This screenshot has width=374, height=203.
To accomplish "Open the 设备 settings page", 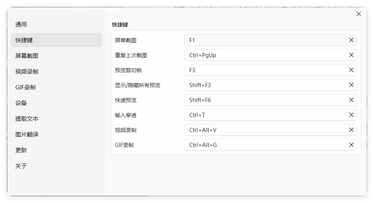I will point(21,103).
